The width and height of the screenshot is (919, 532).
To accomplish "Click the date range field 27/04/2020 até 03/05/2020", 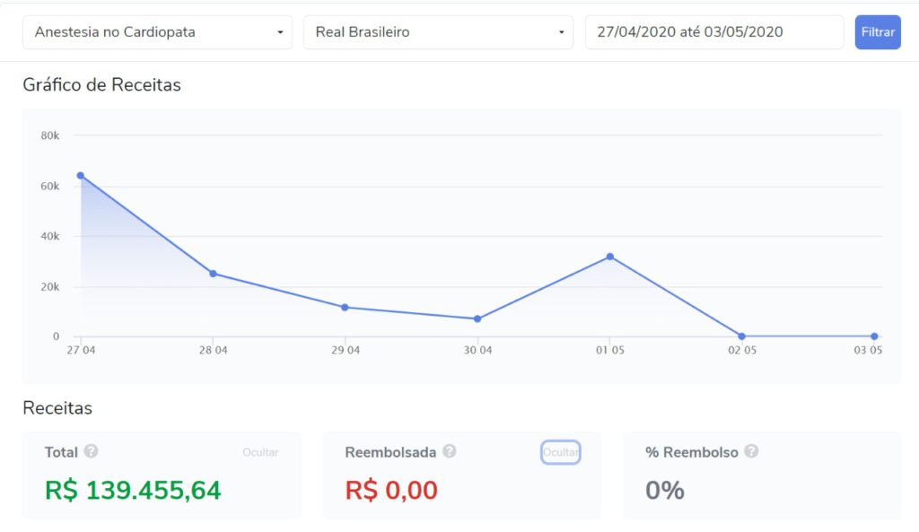I will click(713, 32).
